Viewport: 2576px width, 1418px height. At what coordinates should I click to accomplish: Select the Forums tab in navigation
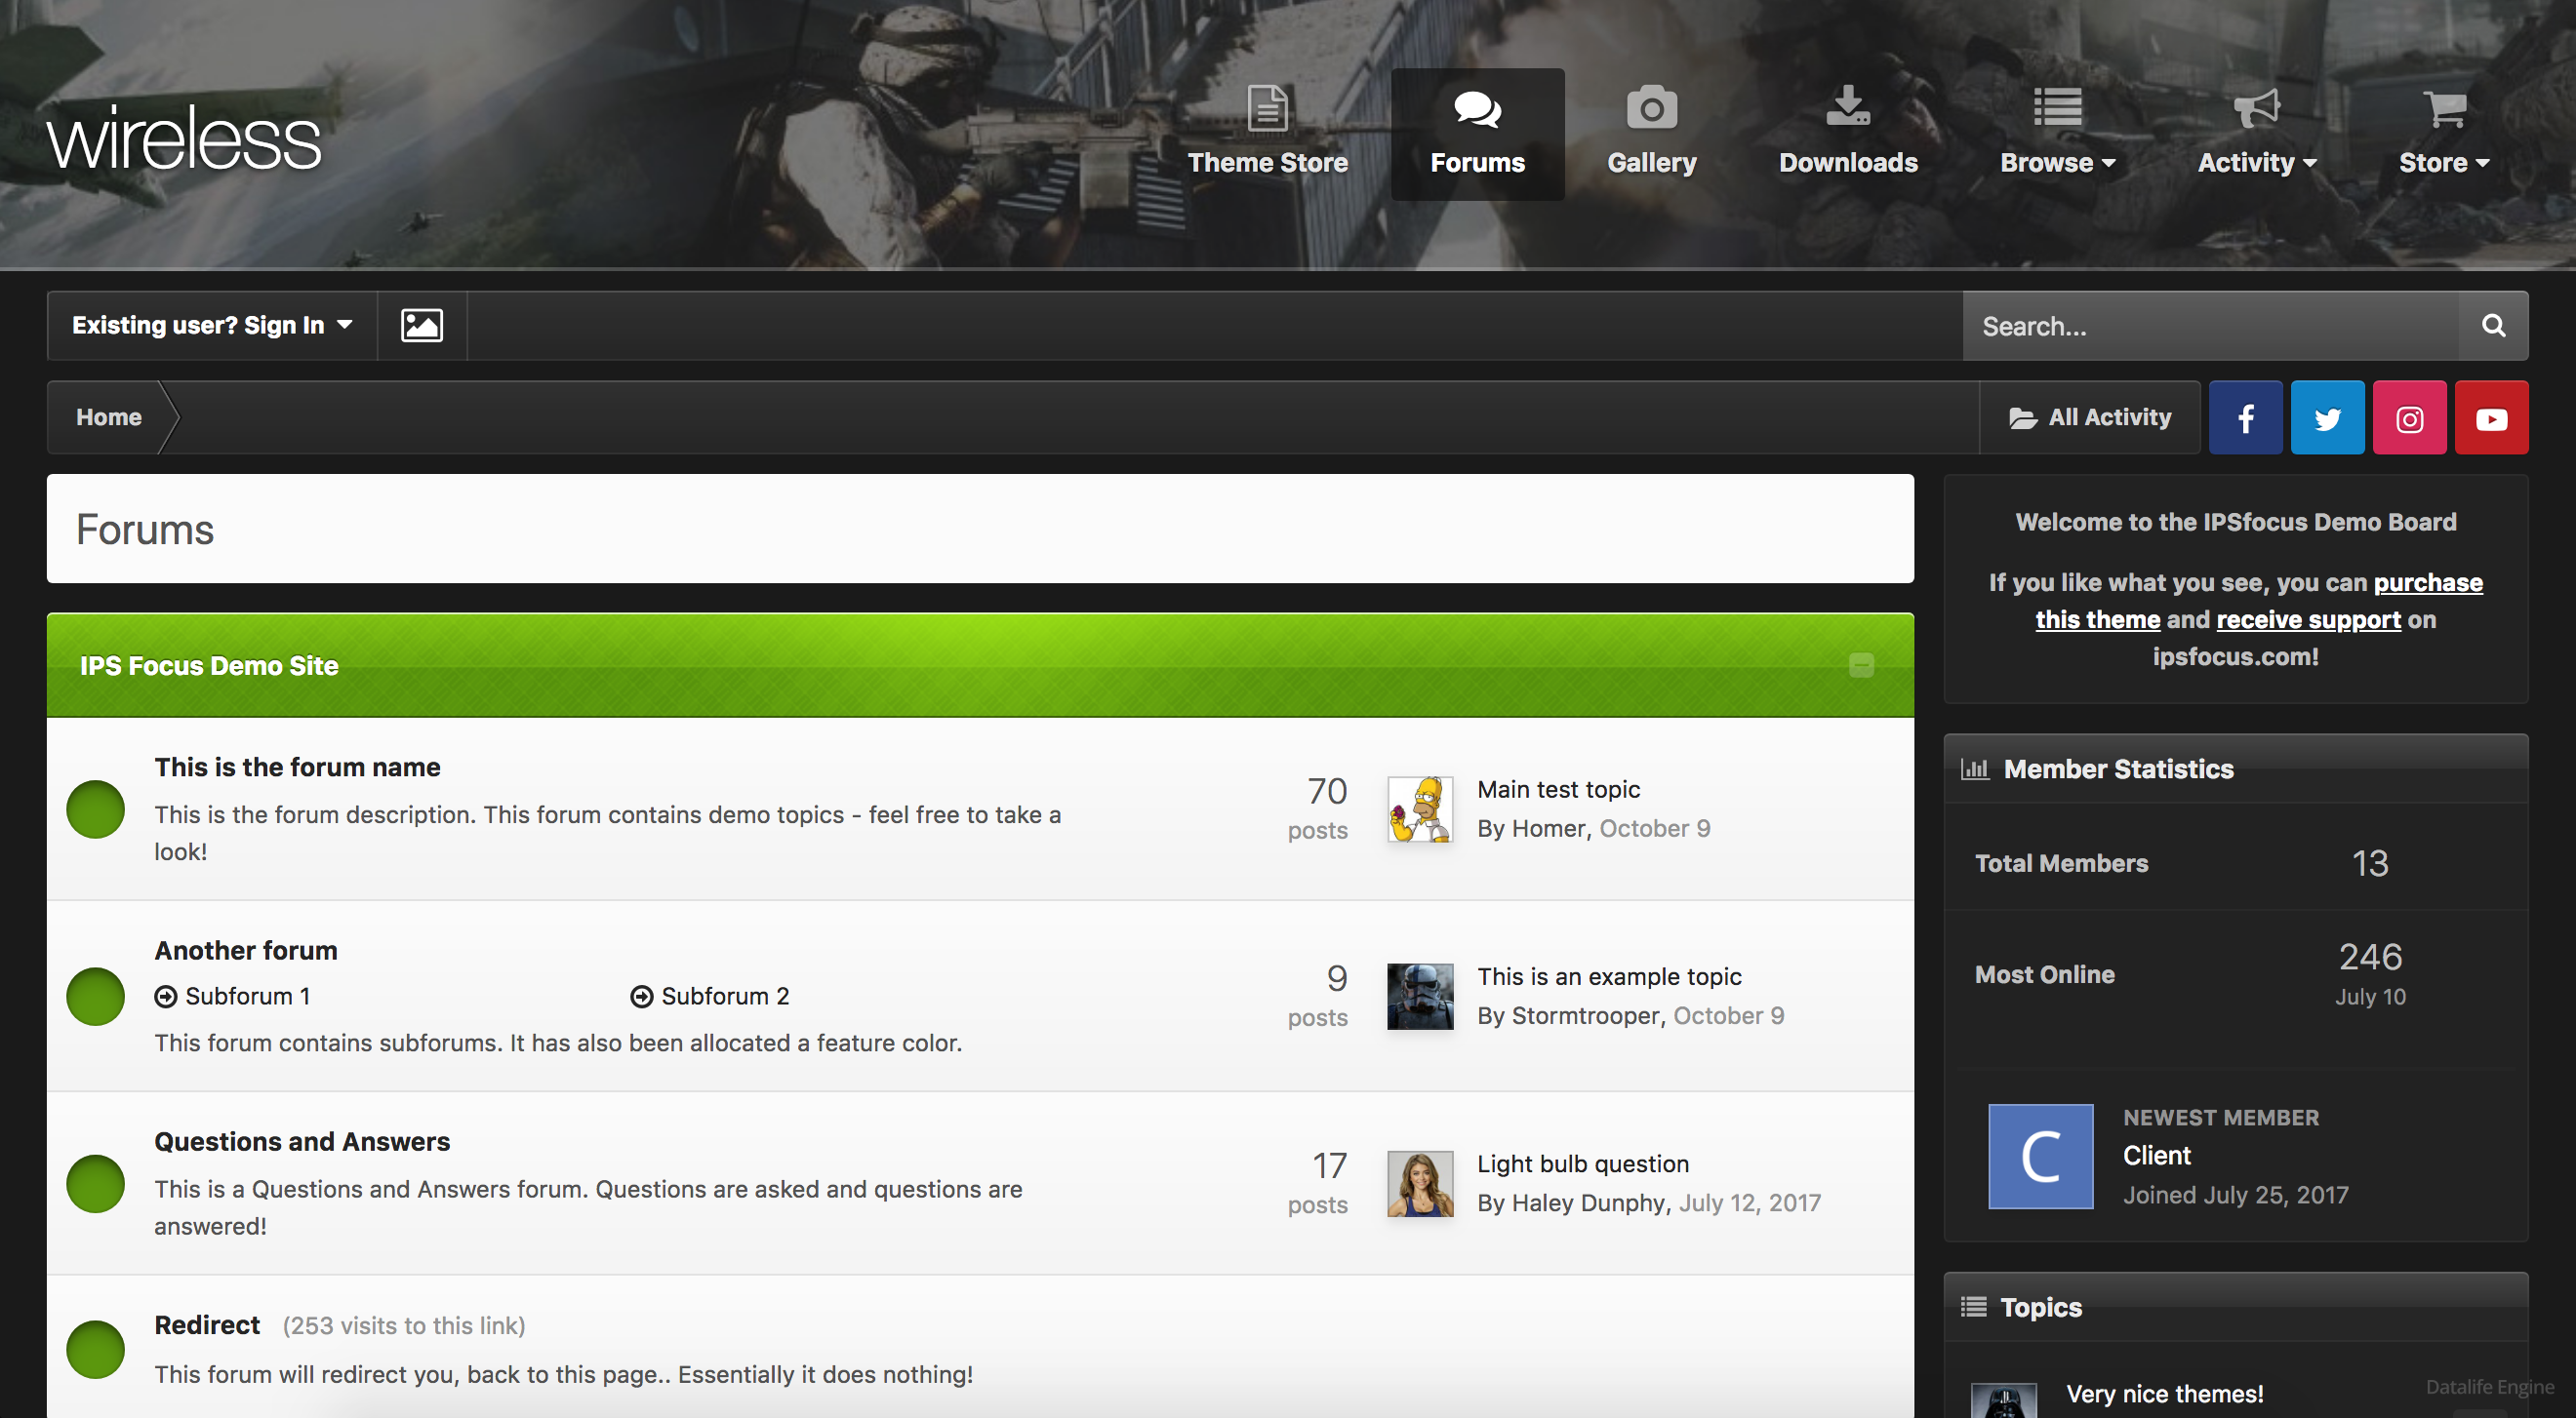coord(1477,134)
